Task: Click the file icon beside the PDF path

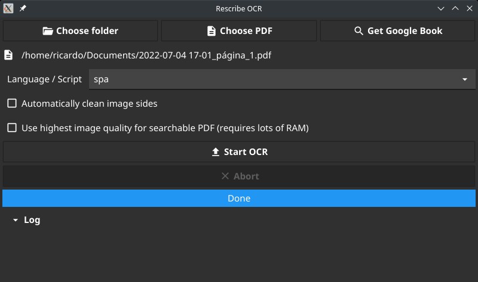Action: (8, 55)
